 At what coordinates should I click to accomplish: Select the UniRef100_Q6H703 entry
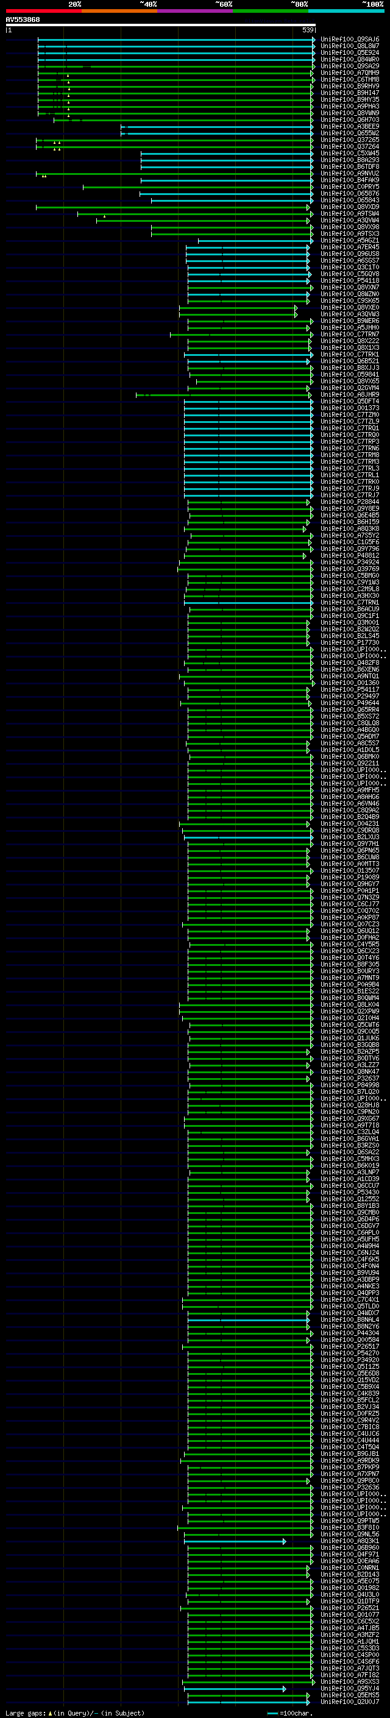[x=350, y=120]
